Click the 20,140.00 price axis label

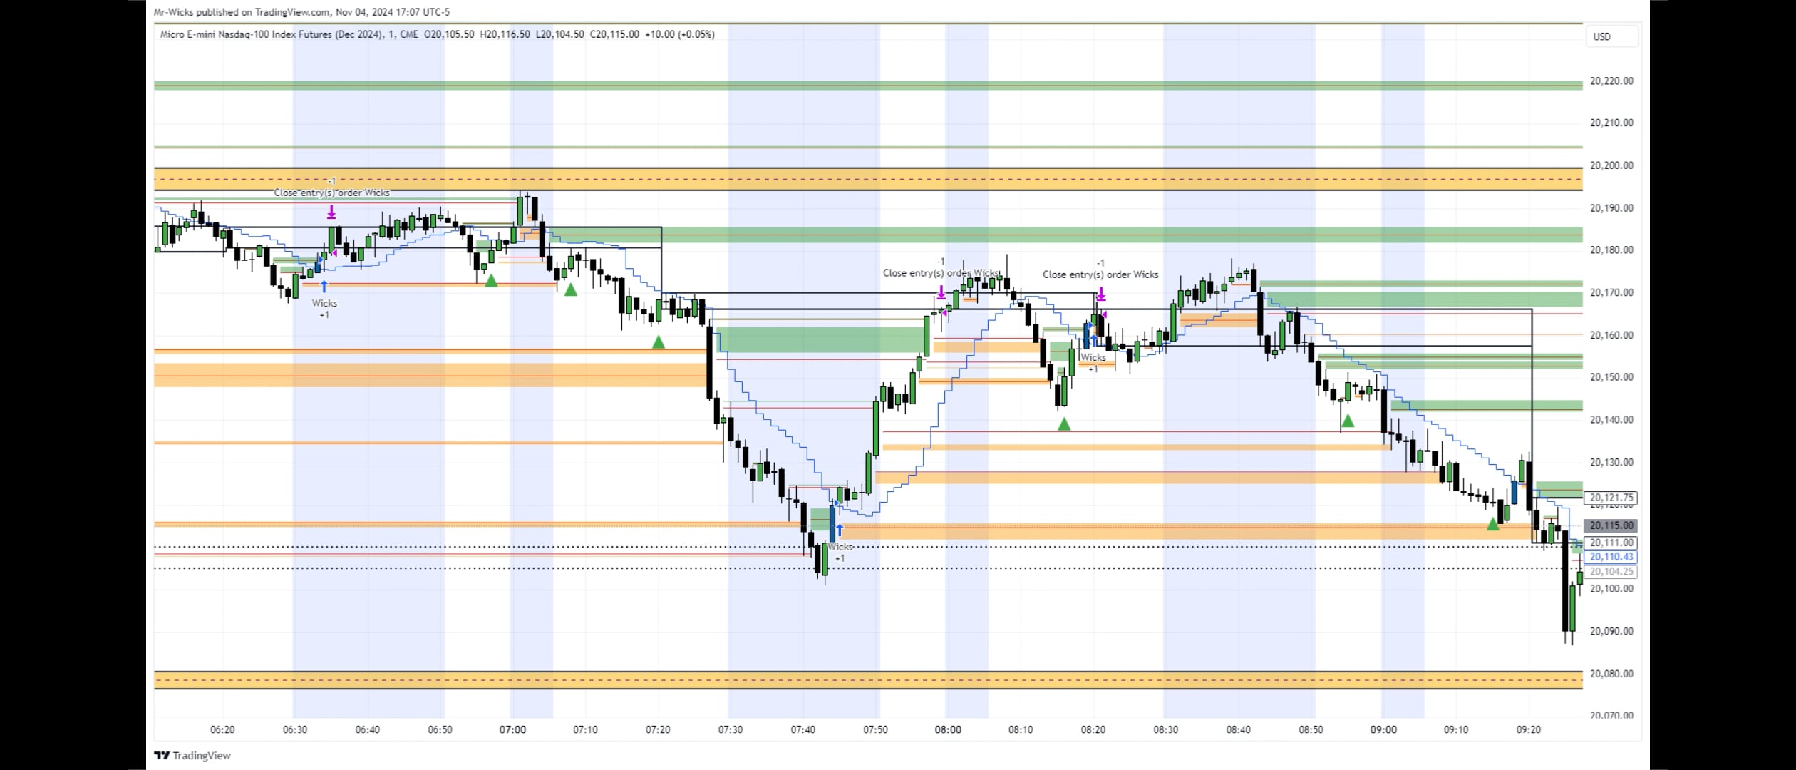click(x=1611, y=420)
